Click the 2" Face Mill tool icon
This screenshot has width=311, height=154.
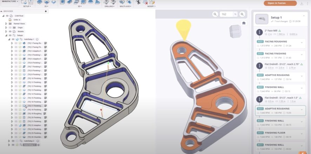259,32
